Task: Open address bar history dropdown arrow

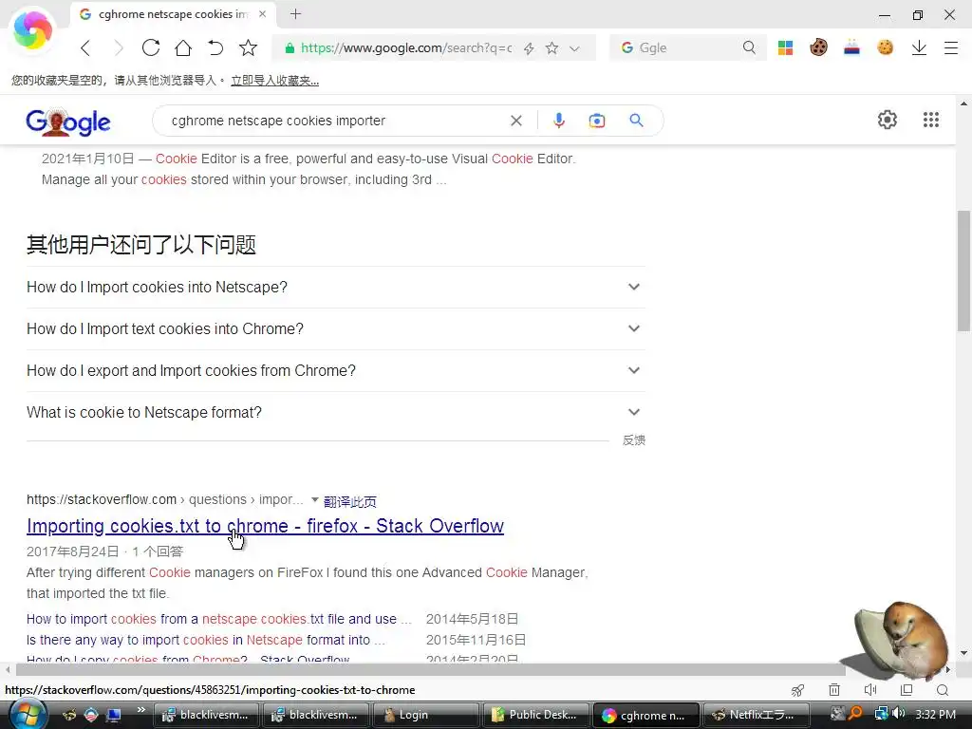Action: coord(574,48)
